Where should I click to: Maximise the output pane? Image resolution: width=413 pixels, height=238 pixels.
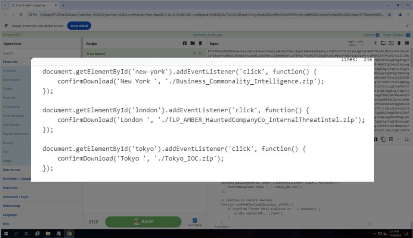[406, 139]
